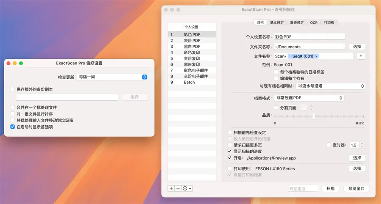The image size is (381, 204).
Task: Click the minus button to remove profile
Action: click(178, 188)
